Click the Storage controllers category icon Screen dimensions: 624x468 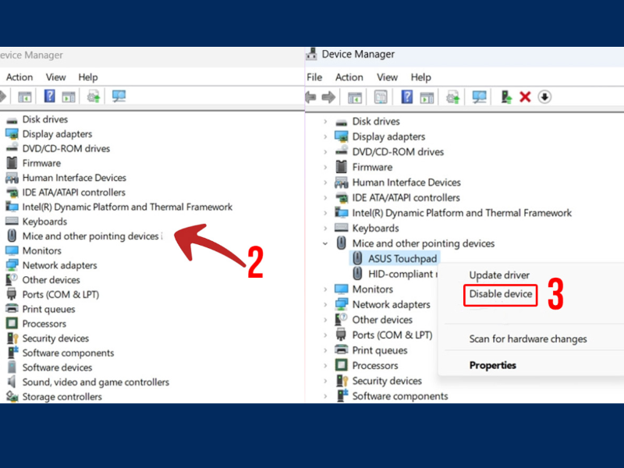click(x=12, y=397)
